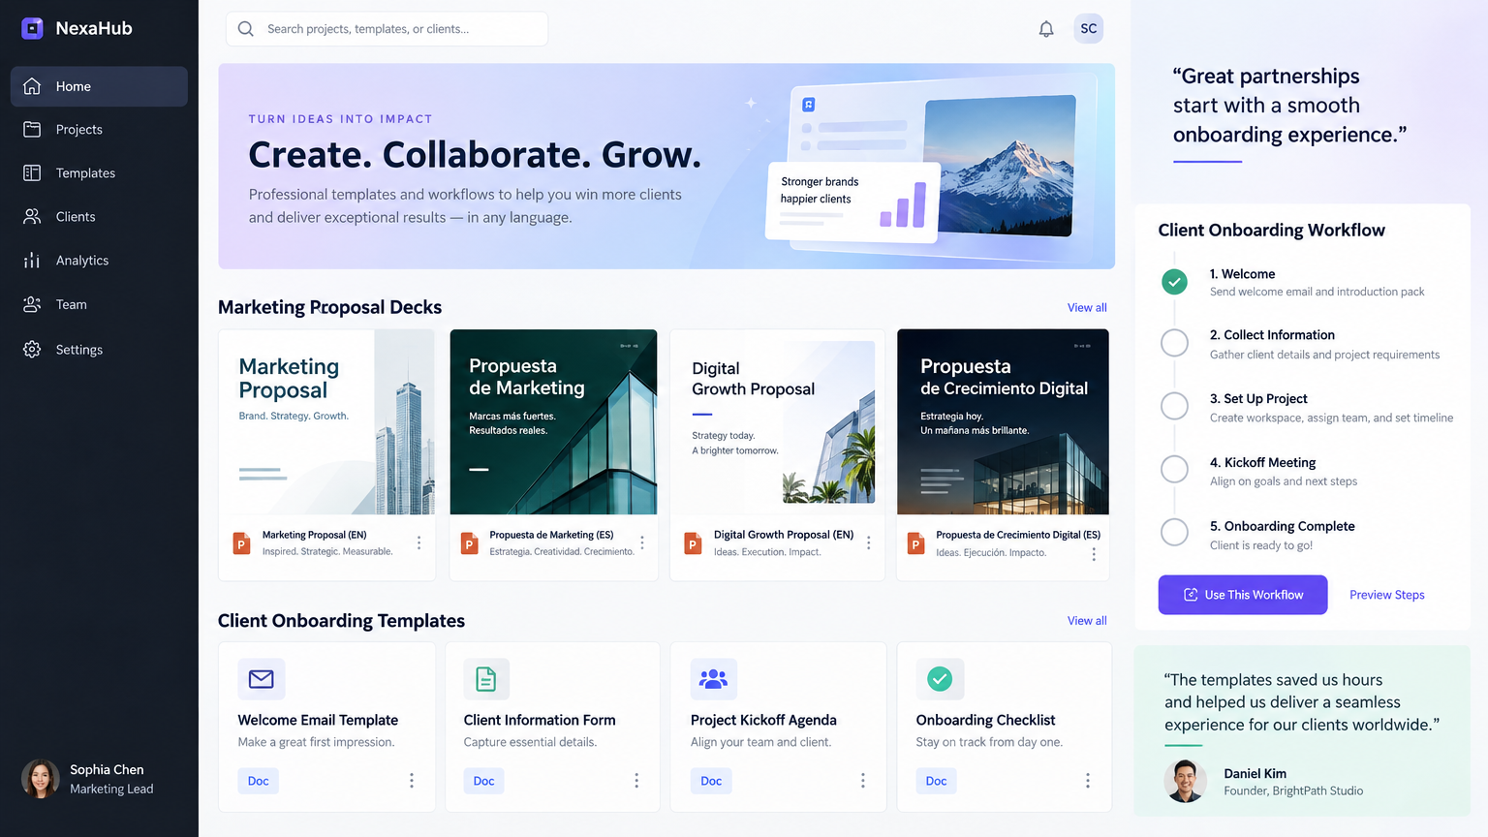Open the SC user avatar
This screenshot has width=1488, height=837.
click(1089, 29)
